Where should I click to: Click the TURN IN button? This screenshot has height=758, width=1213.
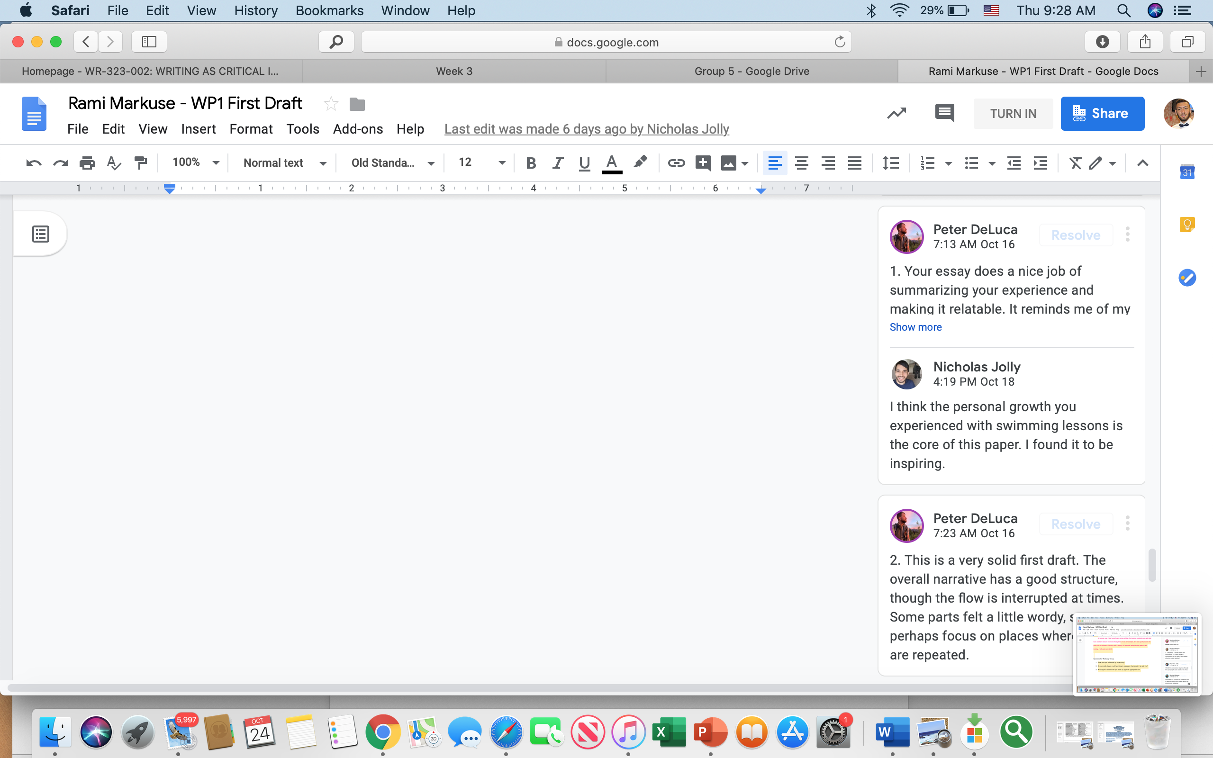(1013, 114)
